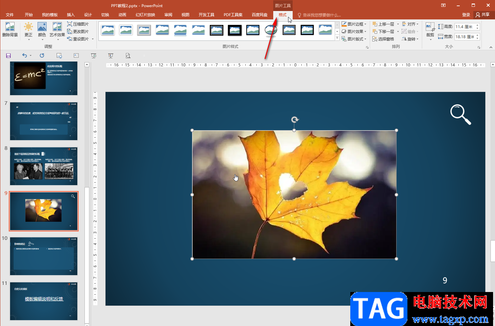Click the height (高度) value field
Image resolution: width=495 pixels, height=326 pixels.
coord(465,27)
